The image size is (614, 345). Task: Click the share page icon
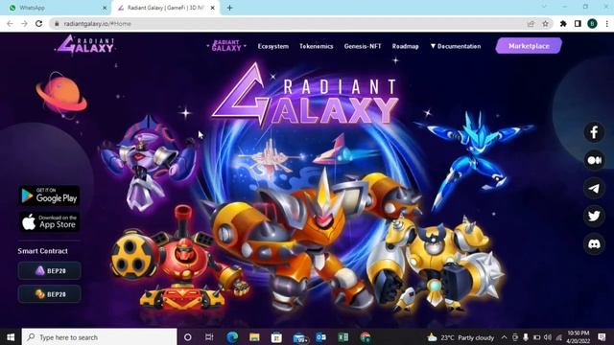click(x=531, y=24)
